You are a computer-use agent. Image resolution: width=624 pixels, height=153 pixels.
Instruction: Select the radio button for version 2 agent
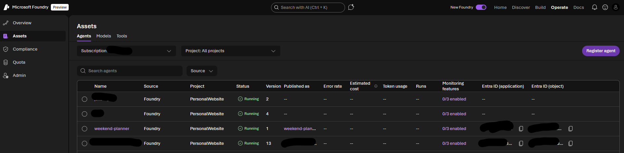point(85,99)
